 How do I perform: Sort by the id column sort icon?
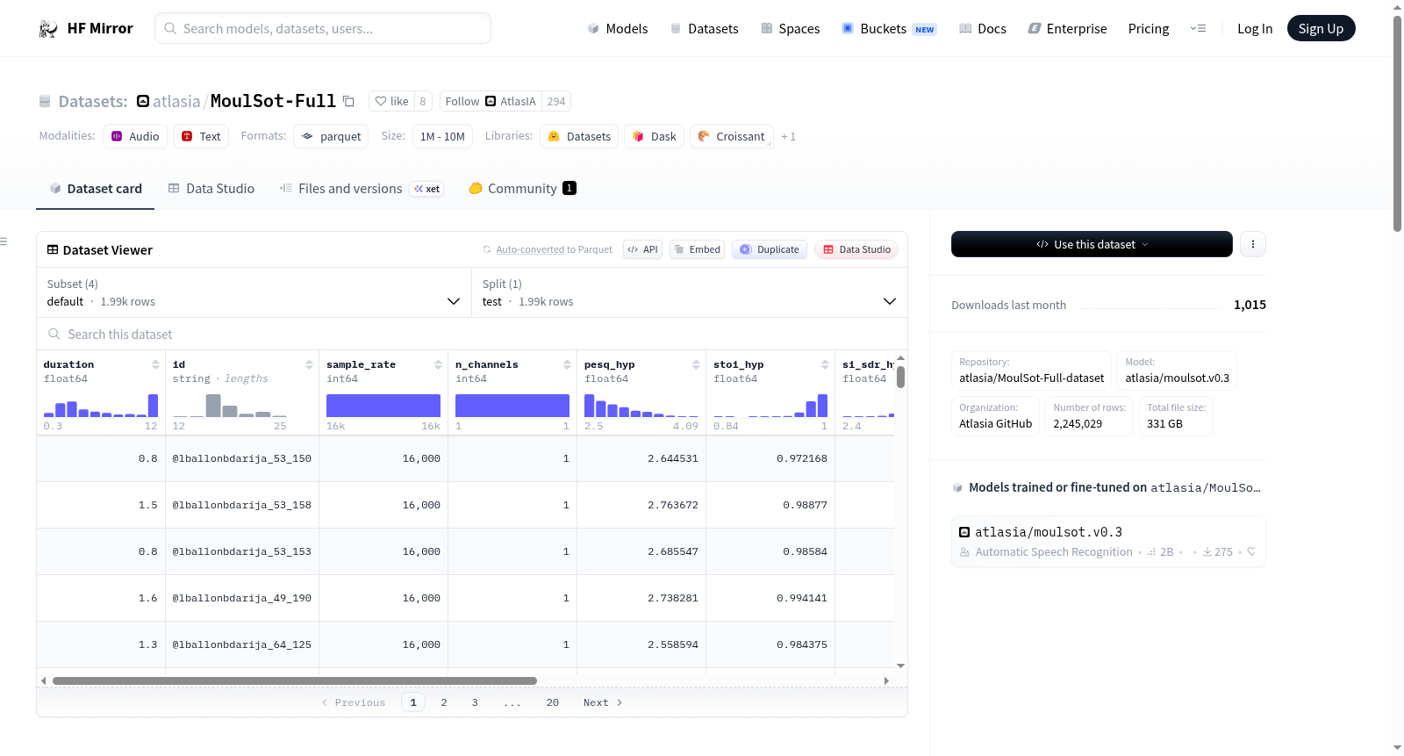pyautogui.click(x=309, y=364)
